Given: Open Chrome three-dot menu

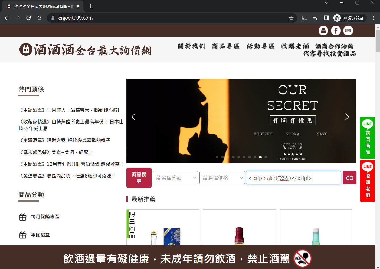Looking at the screenshot, I should point(373,18).
